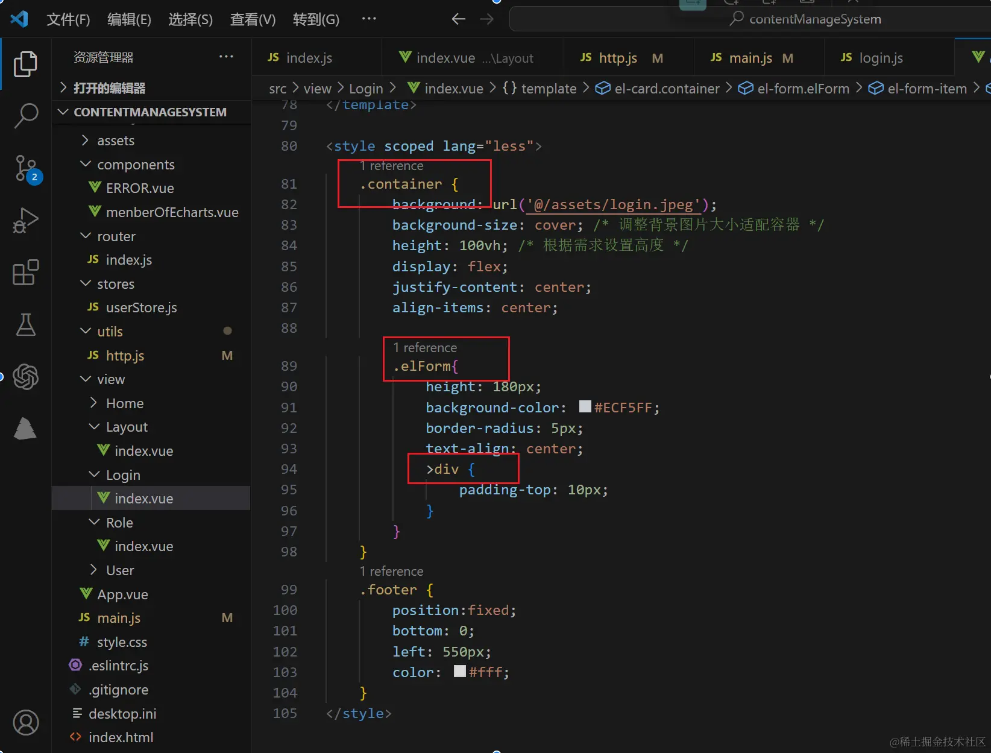Collapse the Login folder
Screen dimensions: 991x753
click(151, 475)
